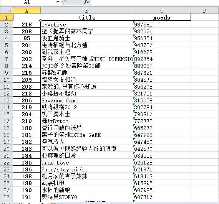Click cell with 到我家来吧
Screen dimensions: 219x204
87,52
